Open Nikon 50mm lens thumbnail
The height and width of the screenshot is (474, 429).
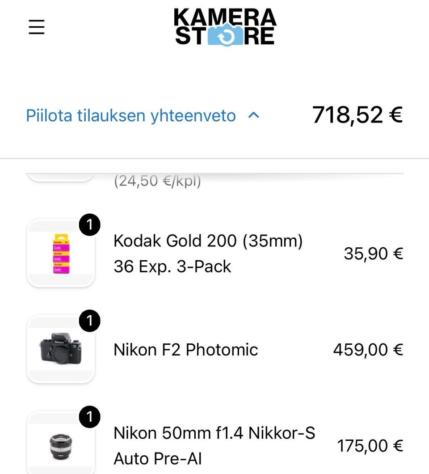60,446
